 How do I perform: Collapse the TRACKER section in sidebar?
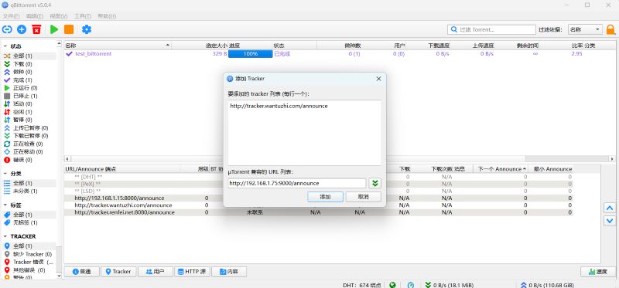click(6, 236)
